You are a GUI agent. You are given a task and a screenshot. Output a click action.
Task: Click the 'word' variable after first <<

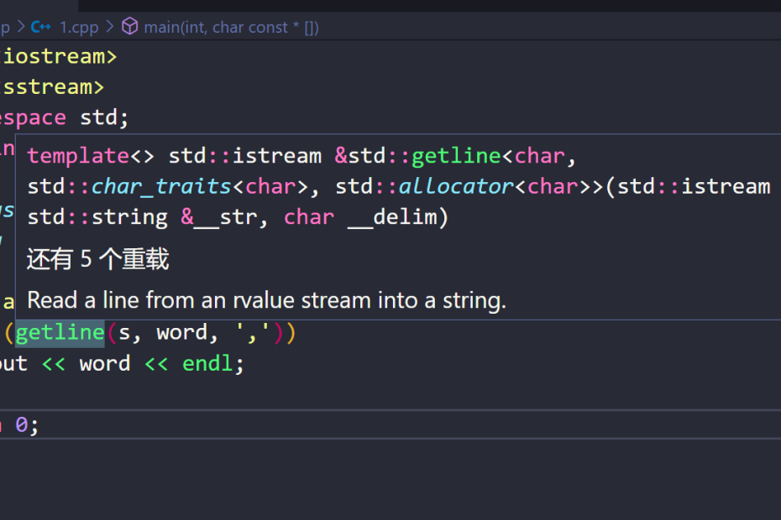(x=104, y=364)
